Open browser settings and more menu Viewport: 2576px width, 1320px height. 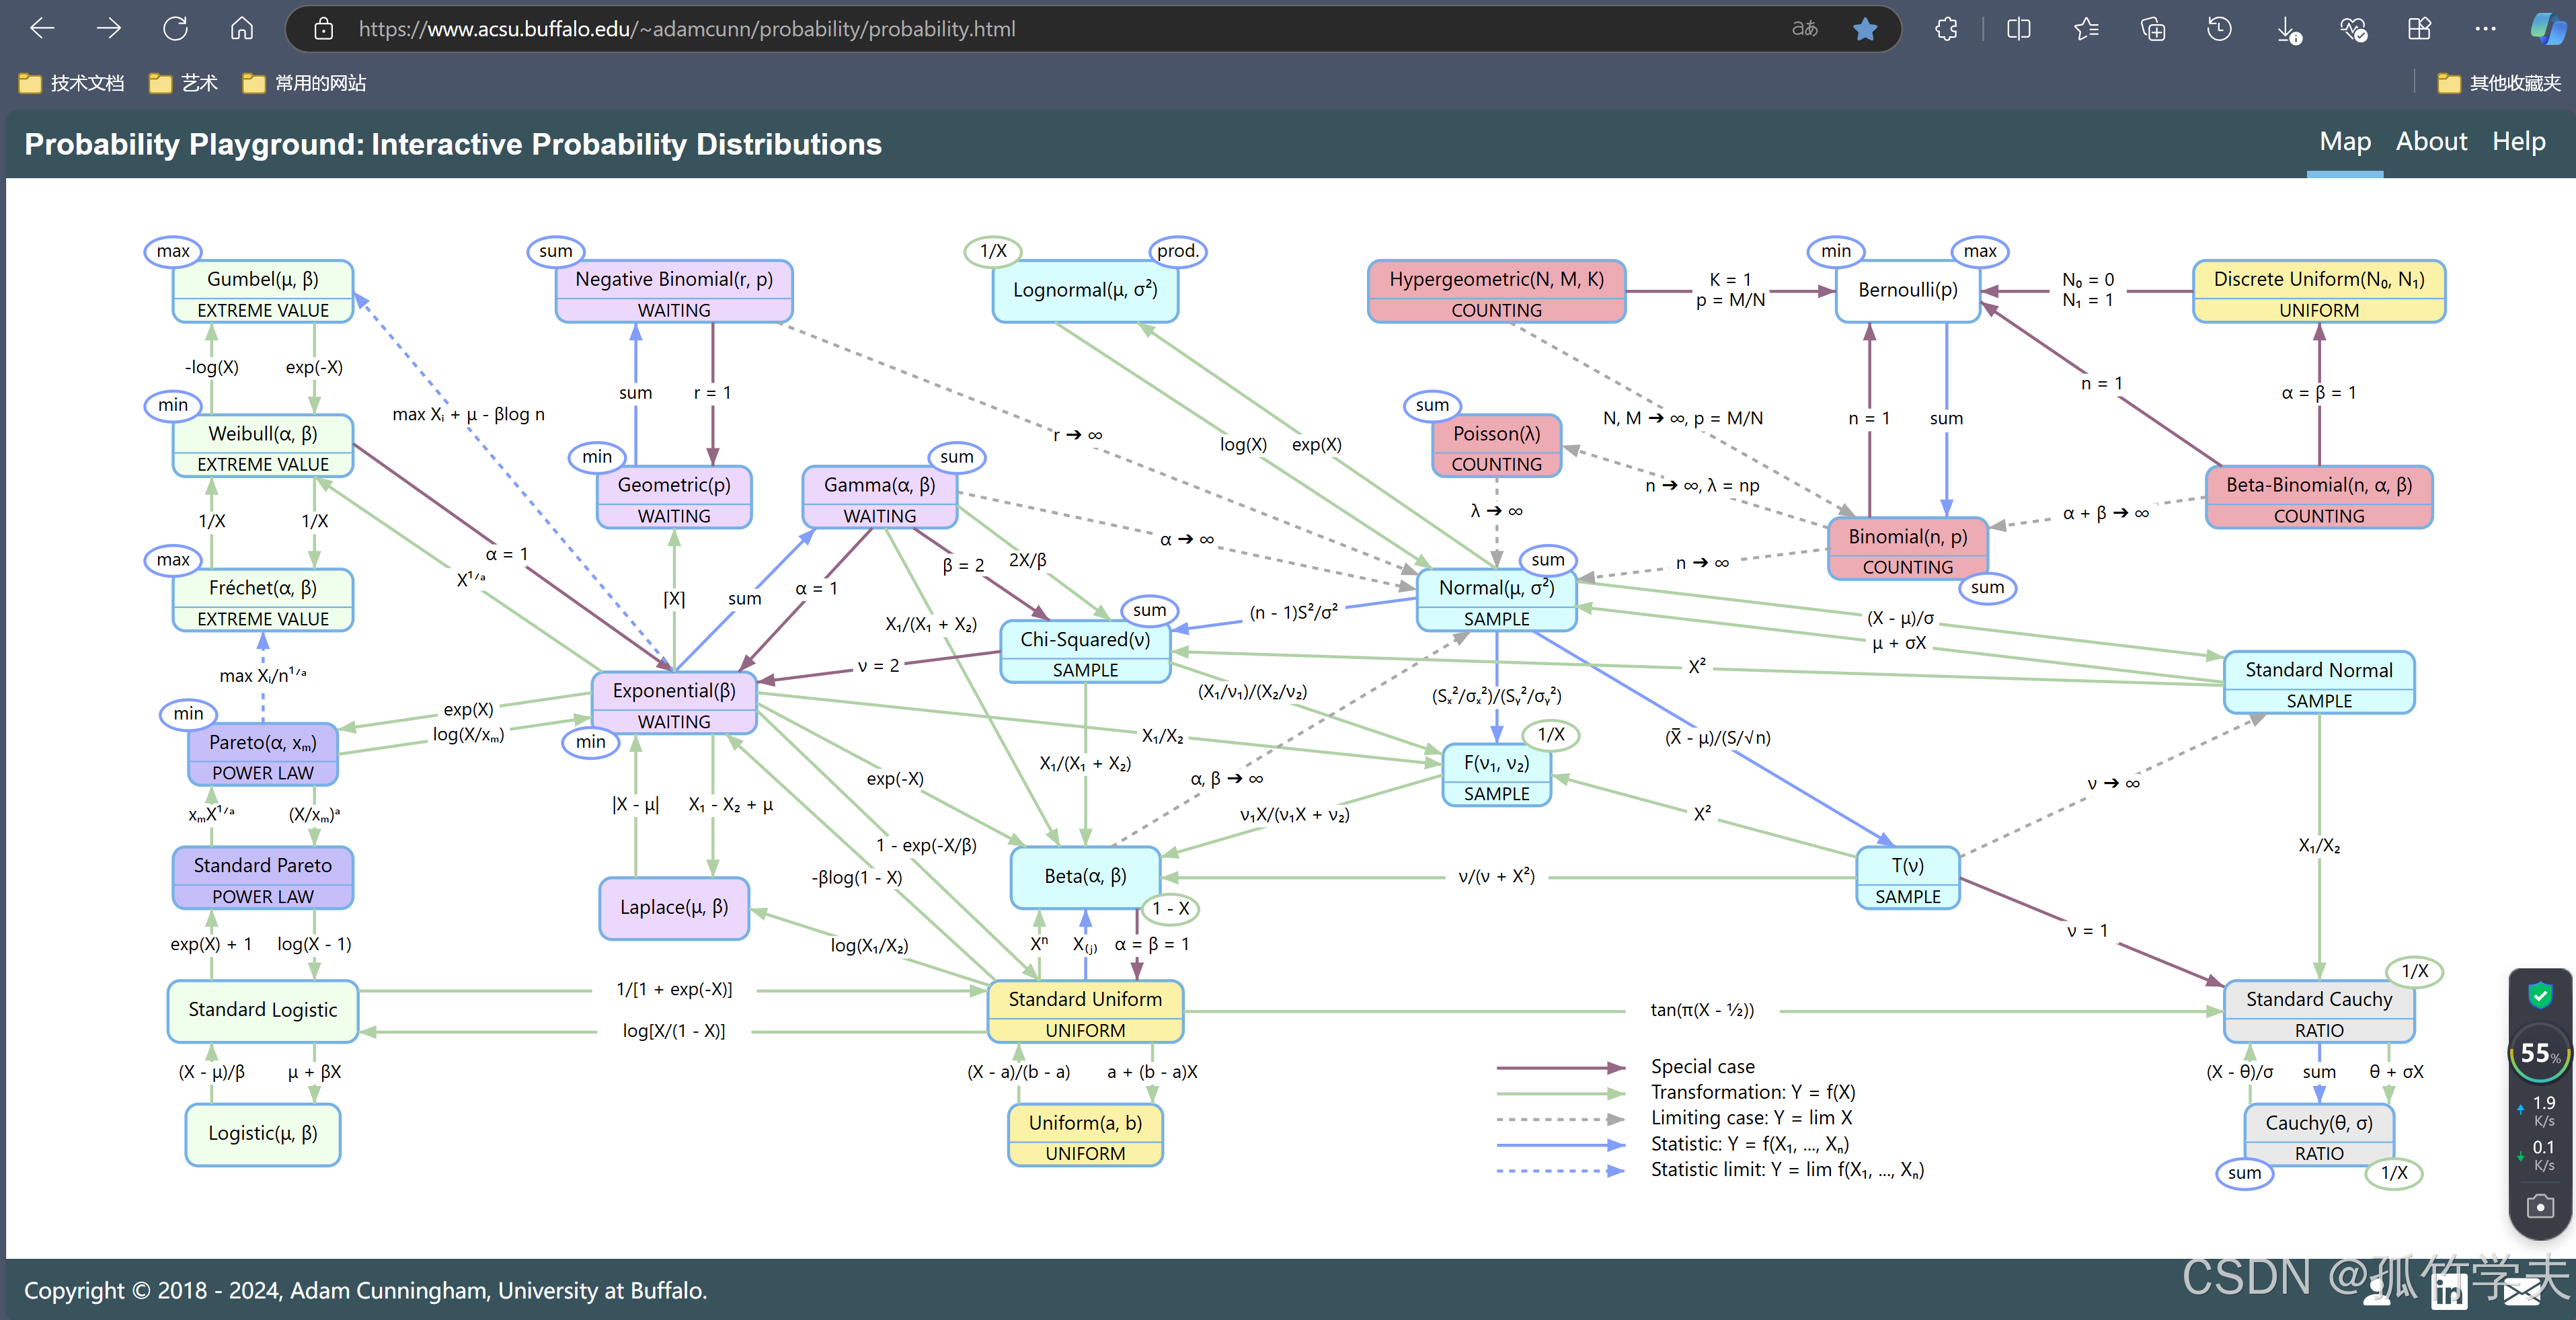coord(2485,29)
